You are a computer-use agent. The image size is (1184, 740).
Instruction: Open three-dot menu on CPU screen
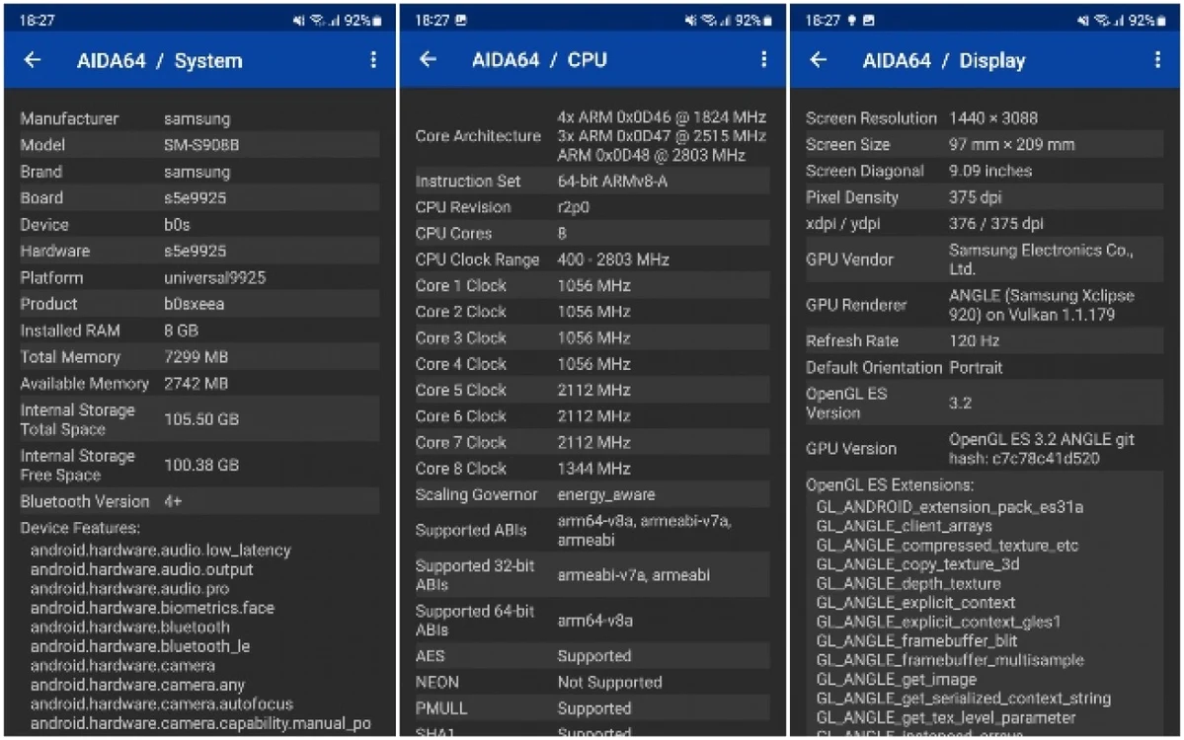tap(764, 59)
